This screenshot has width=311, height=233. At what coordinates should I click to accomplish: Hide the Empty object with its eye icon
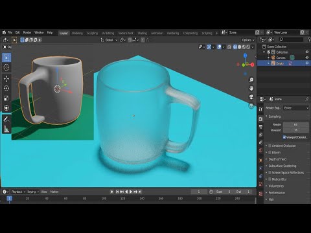tap(307, 63)
